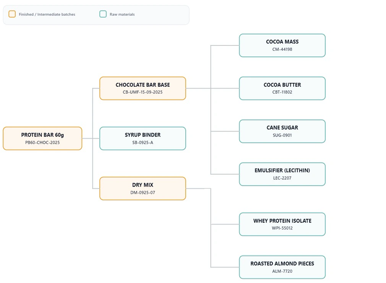The height and width of the screenshot is (283, 386).
Task: Select the SYRUP BINDER node SB-0925-A
Action: click(143, 138)
